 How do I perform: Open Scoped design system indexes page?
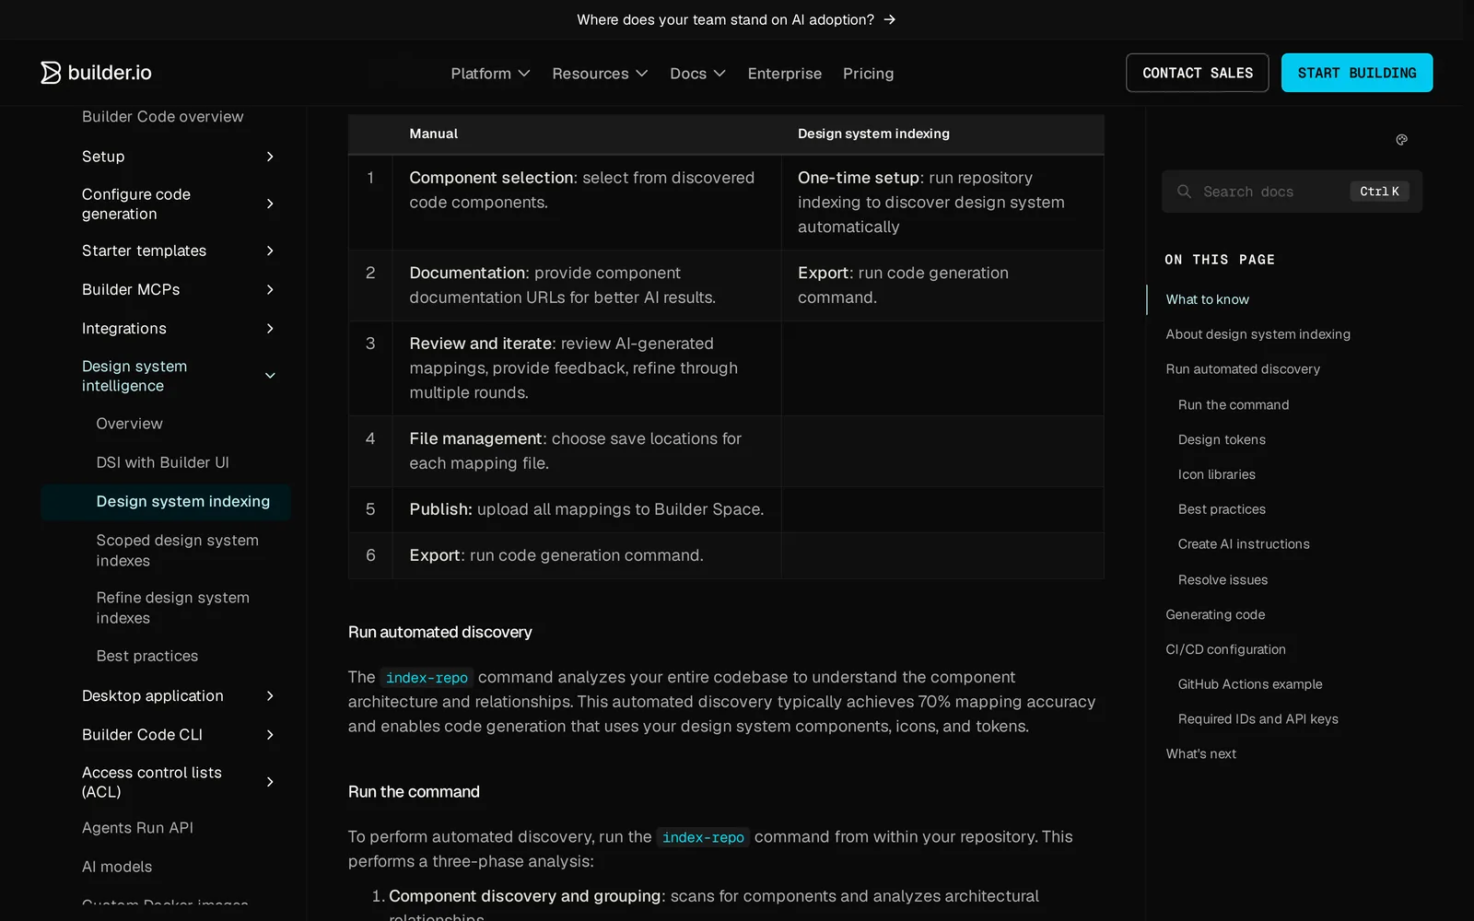tap(177, 551)
